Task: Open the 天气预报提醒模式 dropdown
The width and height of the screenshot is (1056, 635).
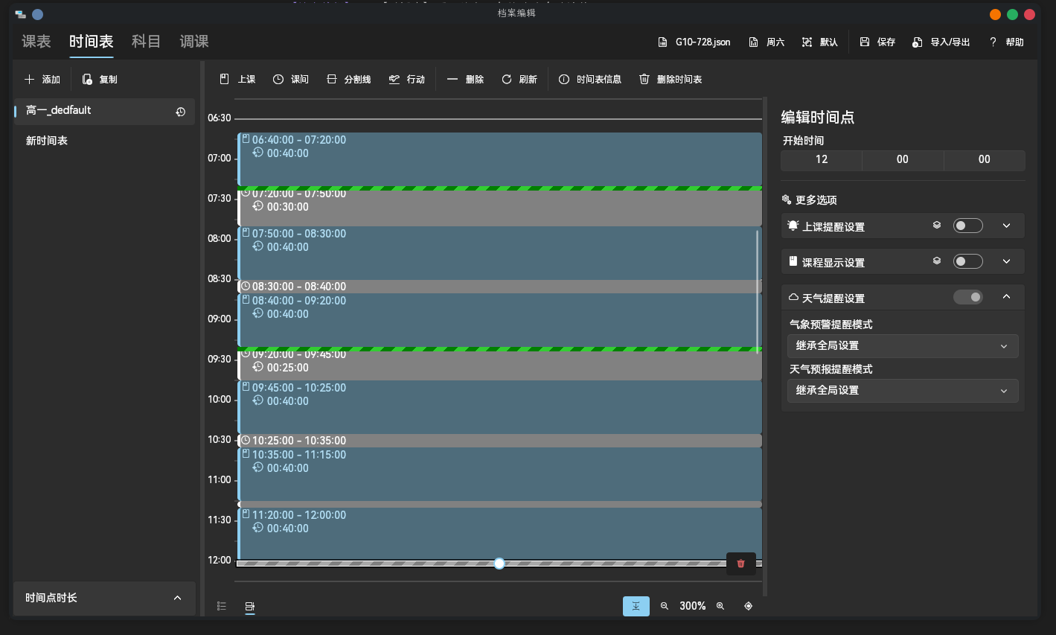Action: click(x=902, y=390)
